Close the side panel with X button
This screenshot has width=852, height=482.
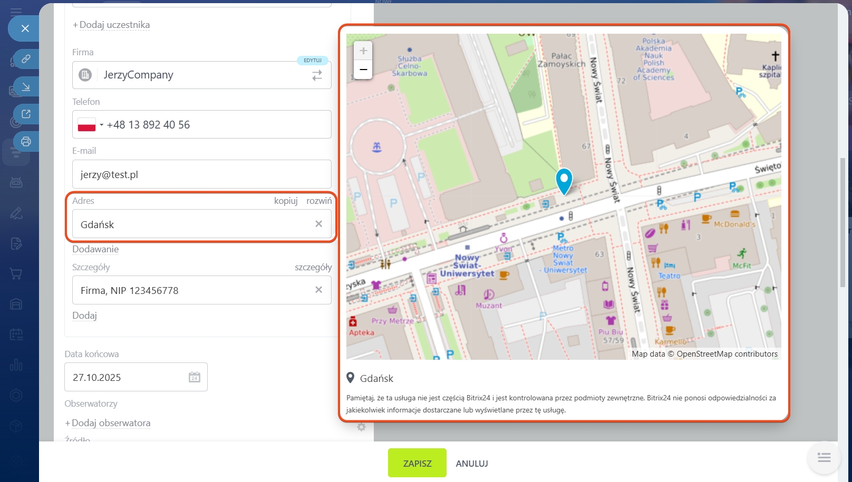click(25, 28)
